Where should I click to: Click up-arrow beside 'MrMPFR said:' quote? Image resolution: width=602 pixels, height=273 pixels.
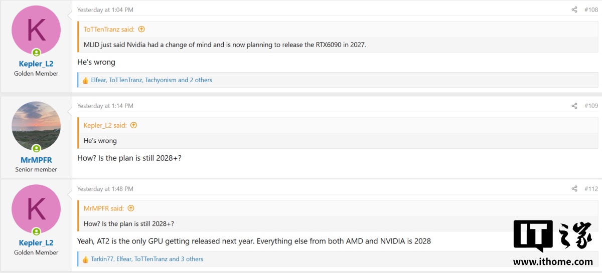tap(131, 208)
